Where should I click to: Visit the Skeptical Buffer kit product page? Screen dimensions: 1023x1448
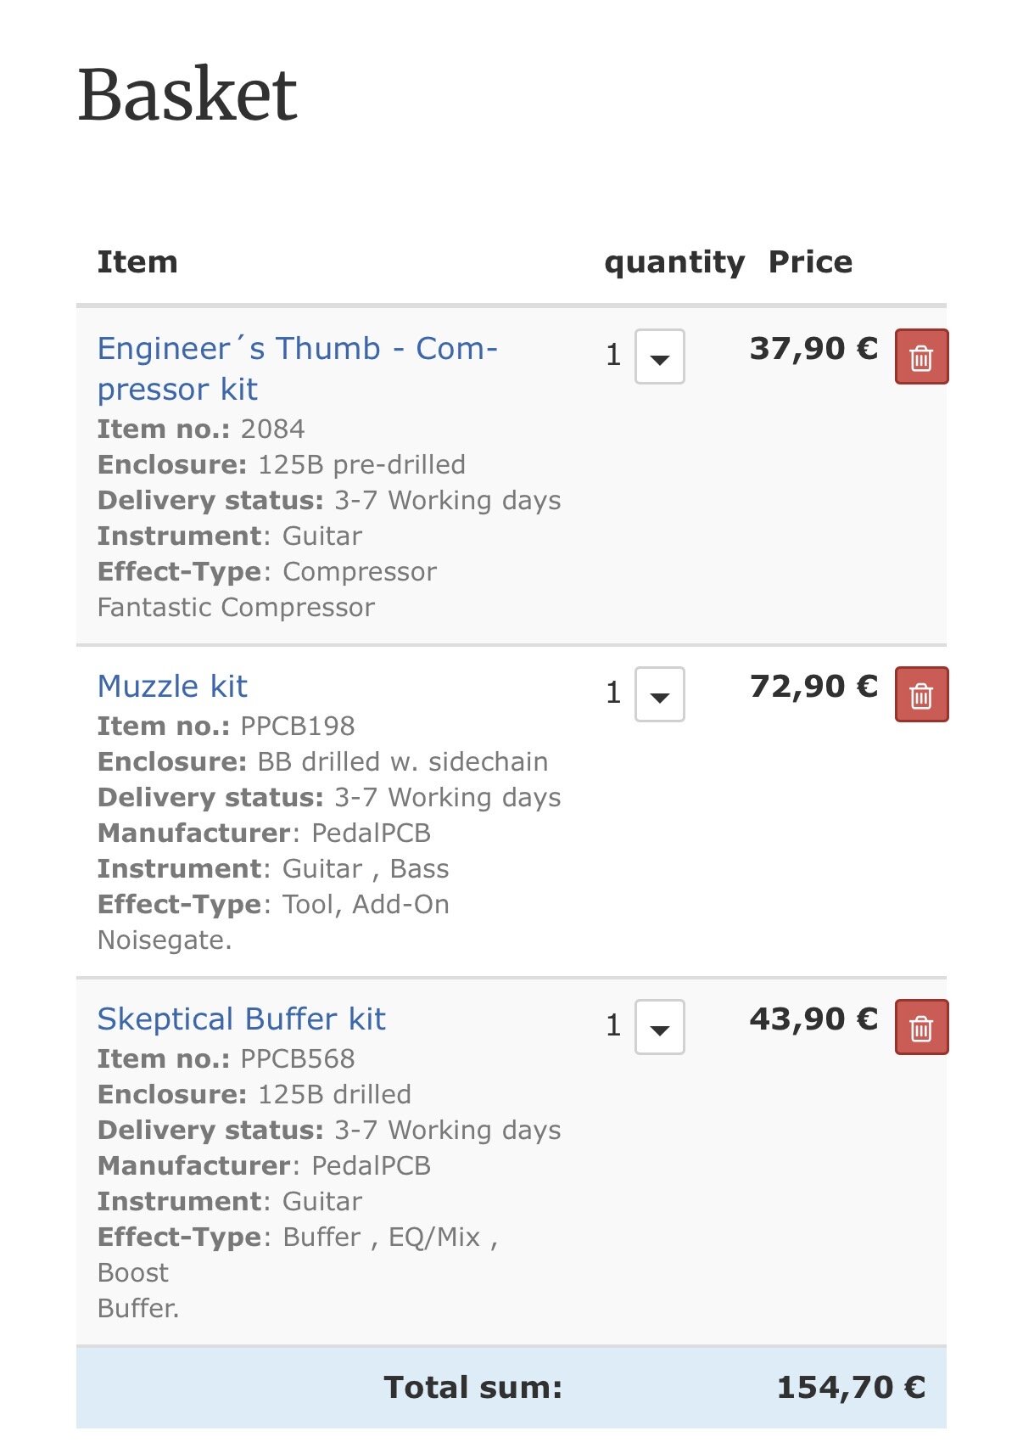click(x=242, y=1019)
